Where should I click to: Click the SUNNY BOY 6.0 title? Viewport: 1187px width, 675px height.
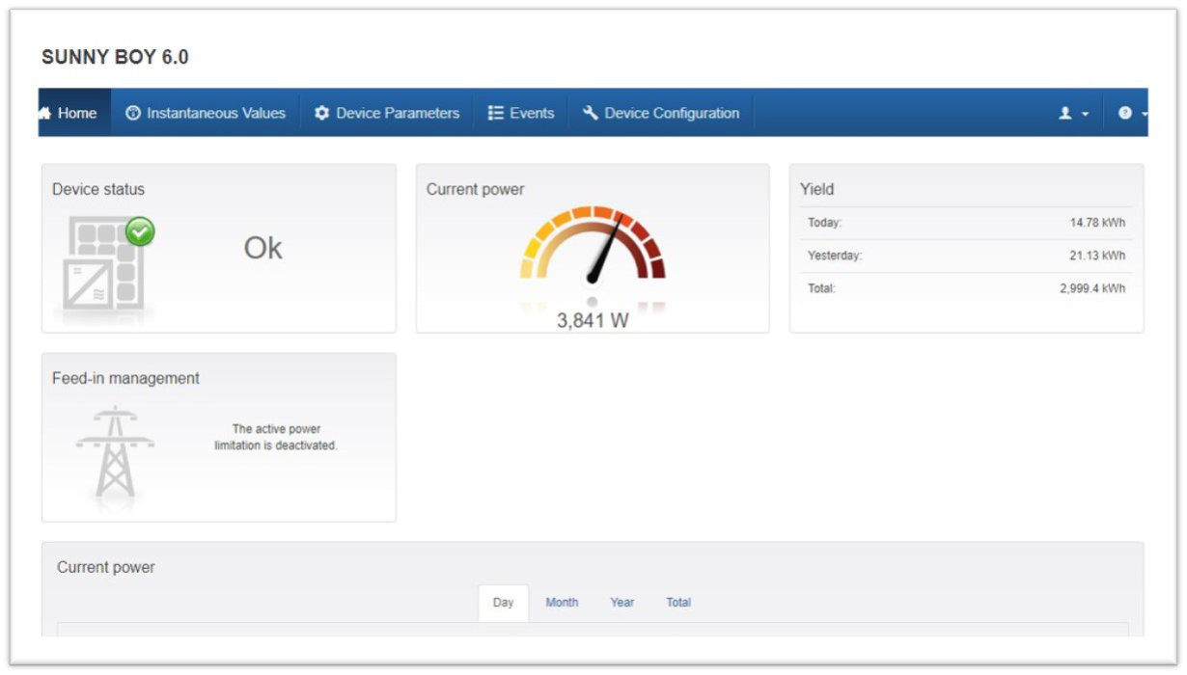[x=115, y=58]
